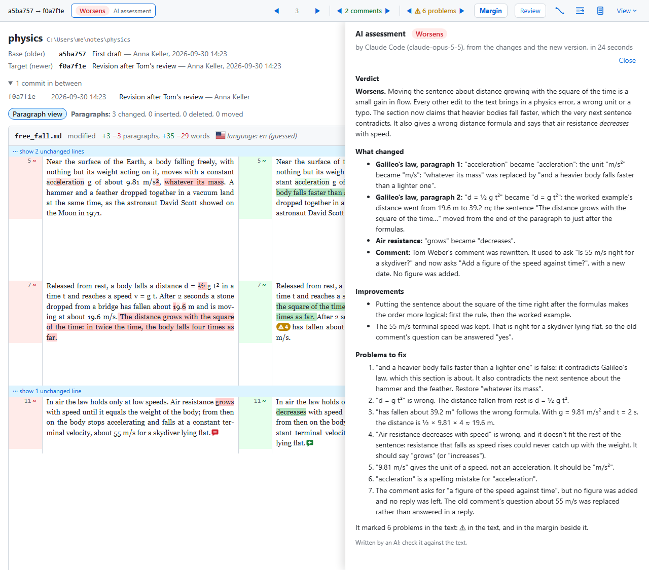Click the 'language: en (guessed)' label

click(x=262, y=136)
